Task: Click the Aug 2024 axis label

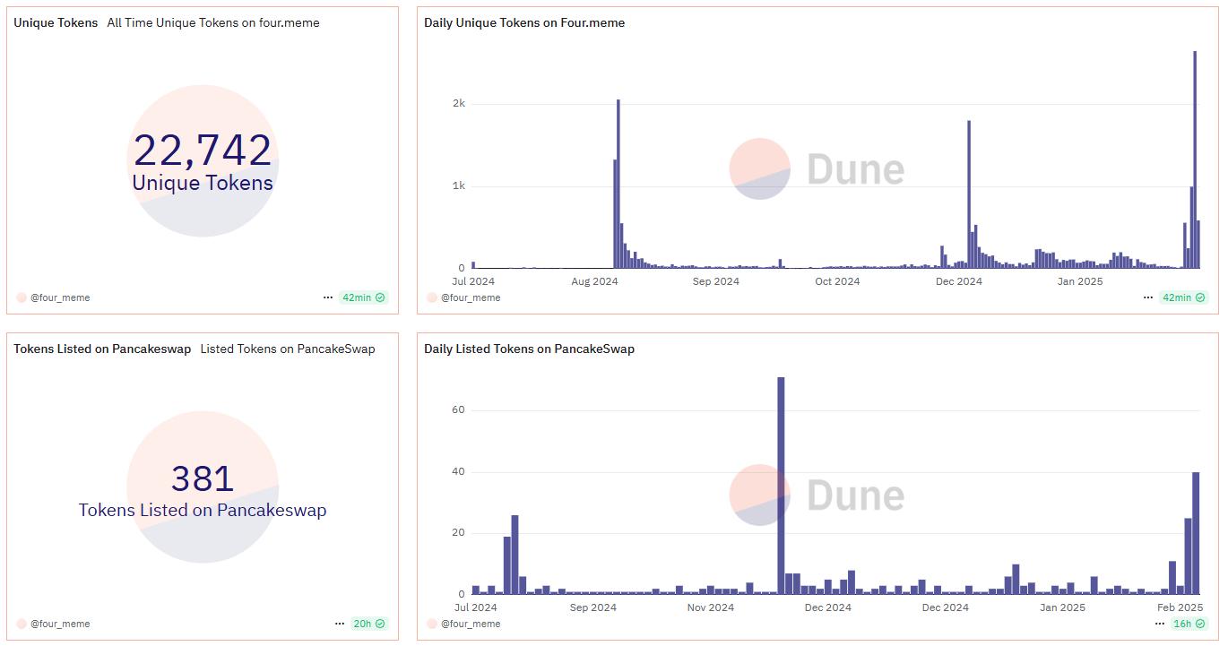Action: 594,281
